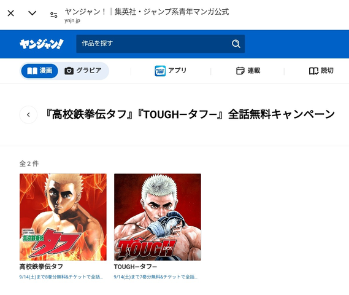
Task: Expand the browser tab down chevron
Action: point(33,13)
